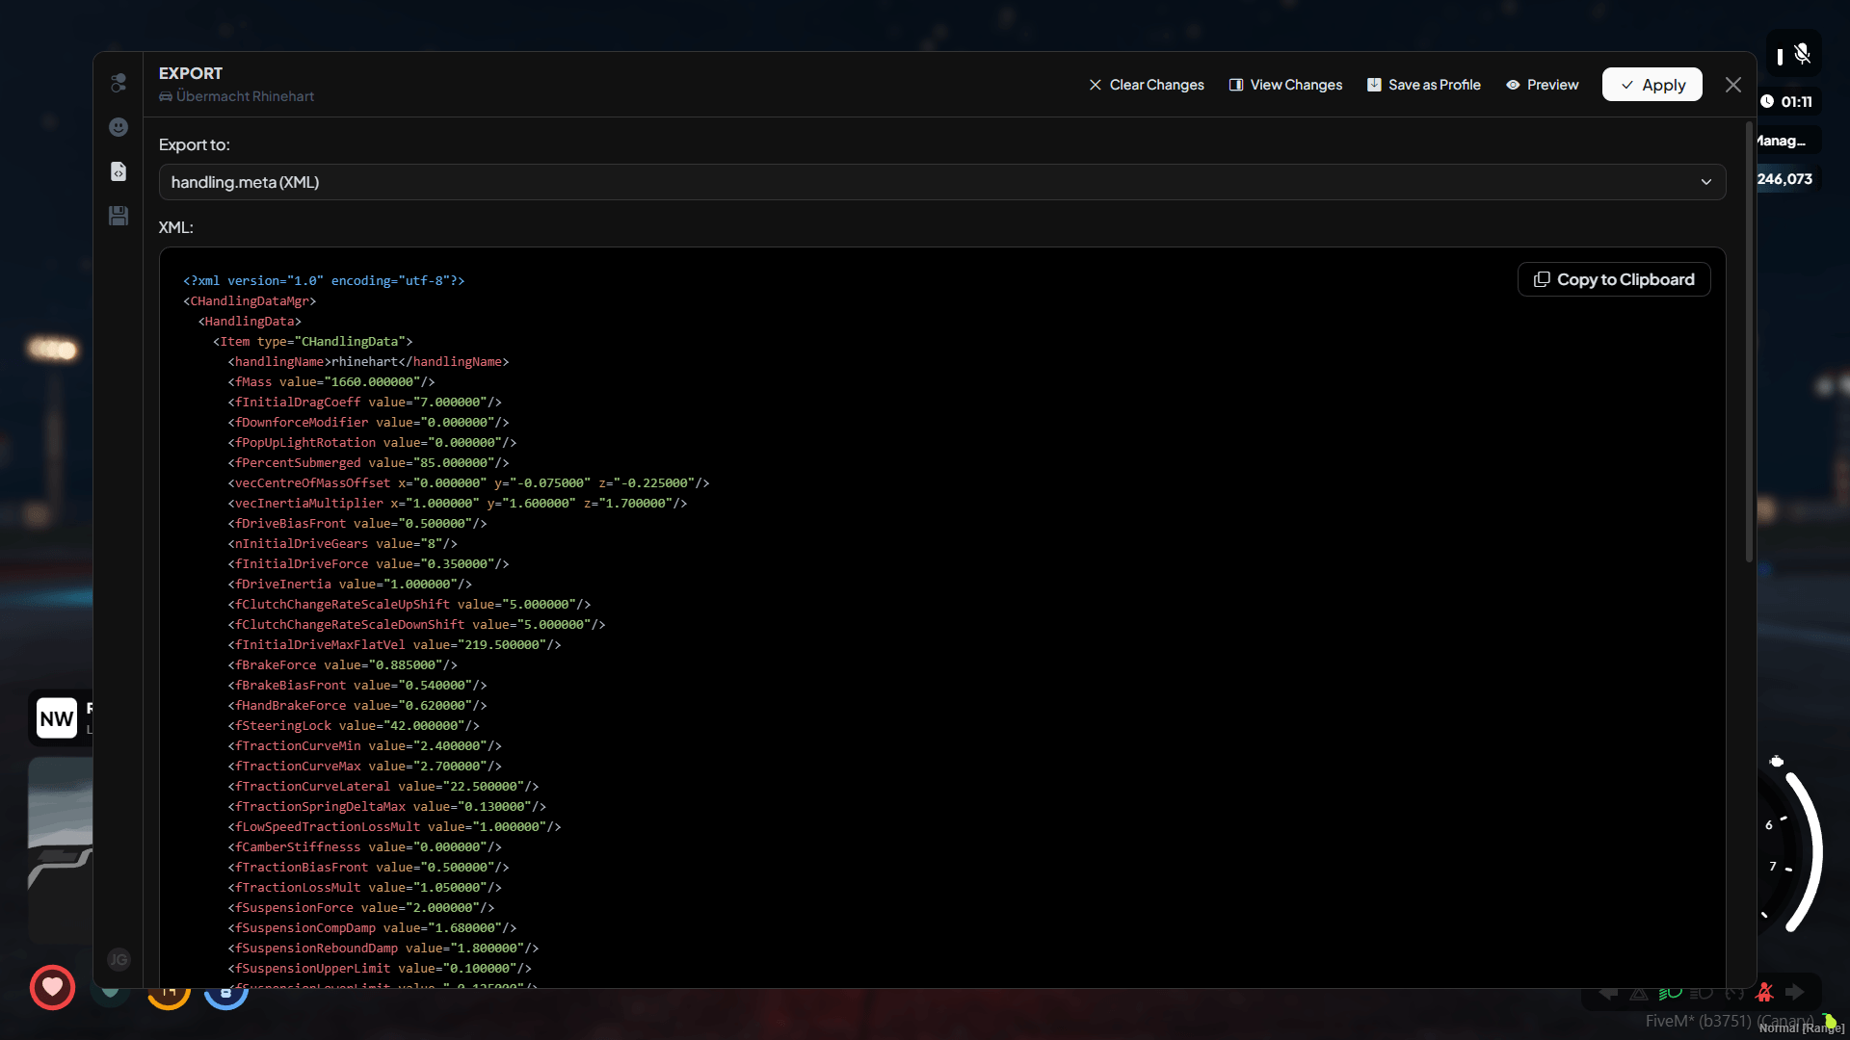Viewport: 1850px width, 1040px height.
Task: Click the smiley face sidebar icon
Action: point(119,127)
